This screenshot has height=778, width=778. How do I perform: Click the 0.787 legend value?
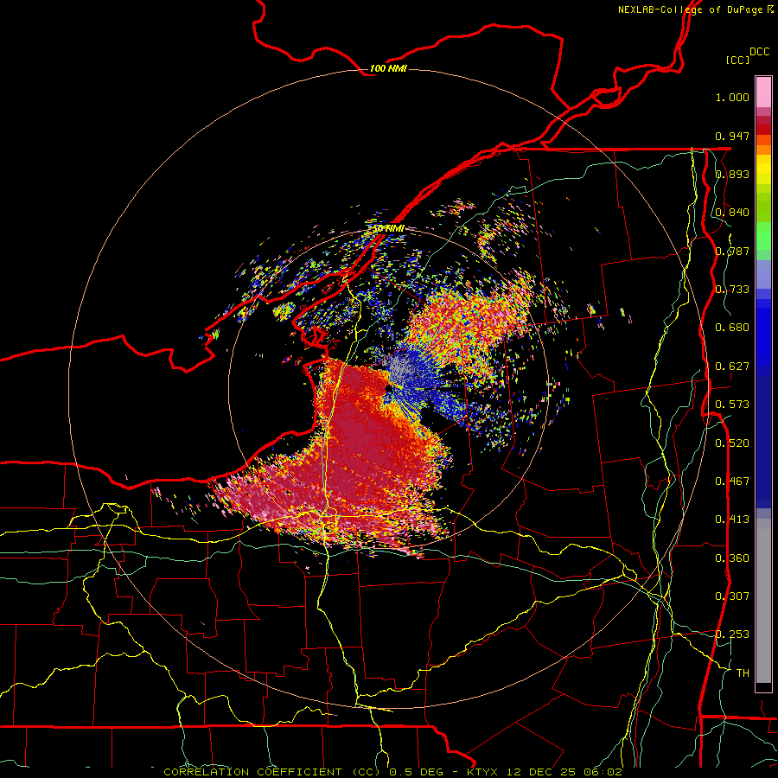pos(732,251)
